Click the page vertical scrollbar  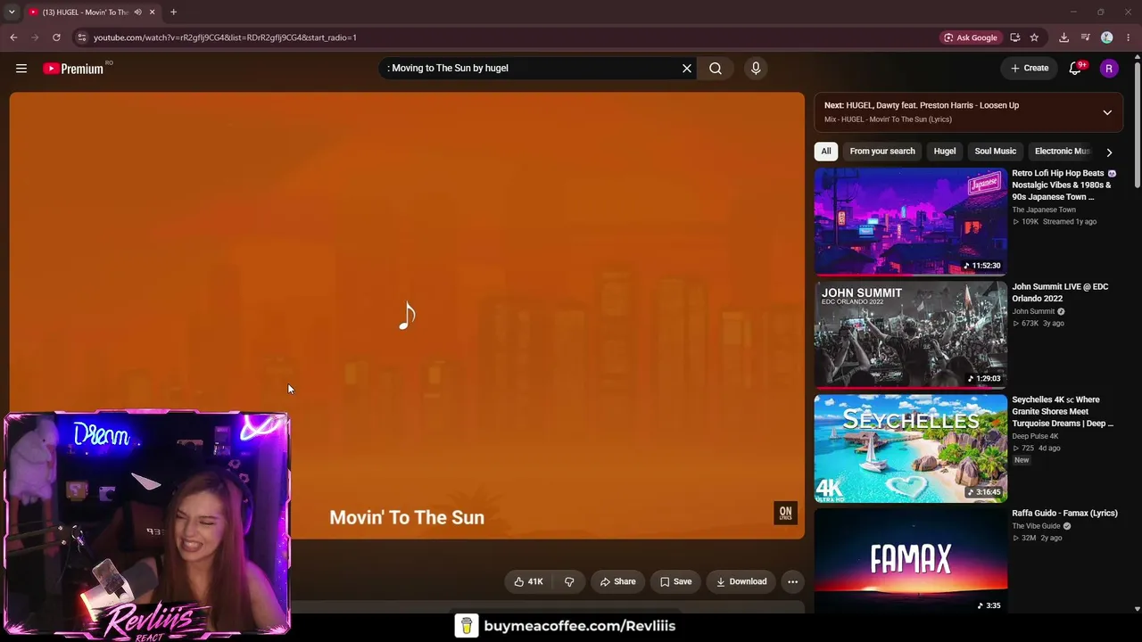point(1137,125)
